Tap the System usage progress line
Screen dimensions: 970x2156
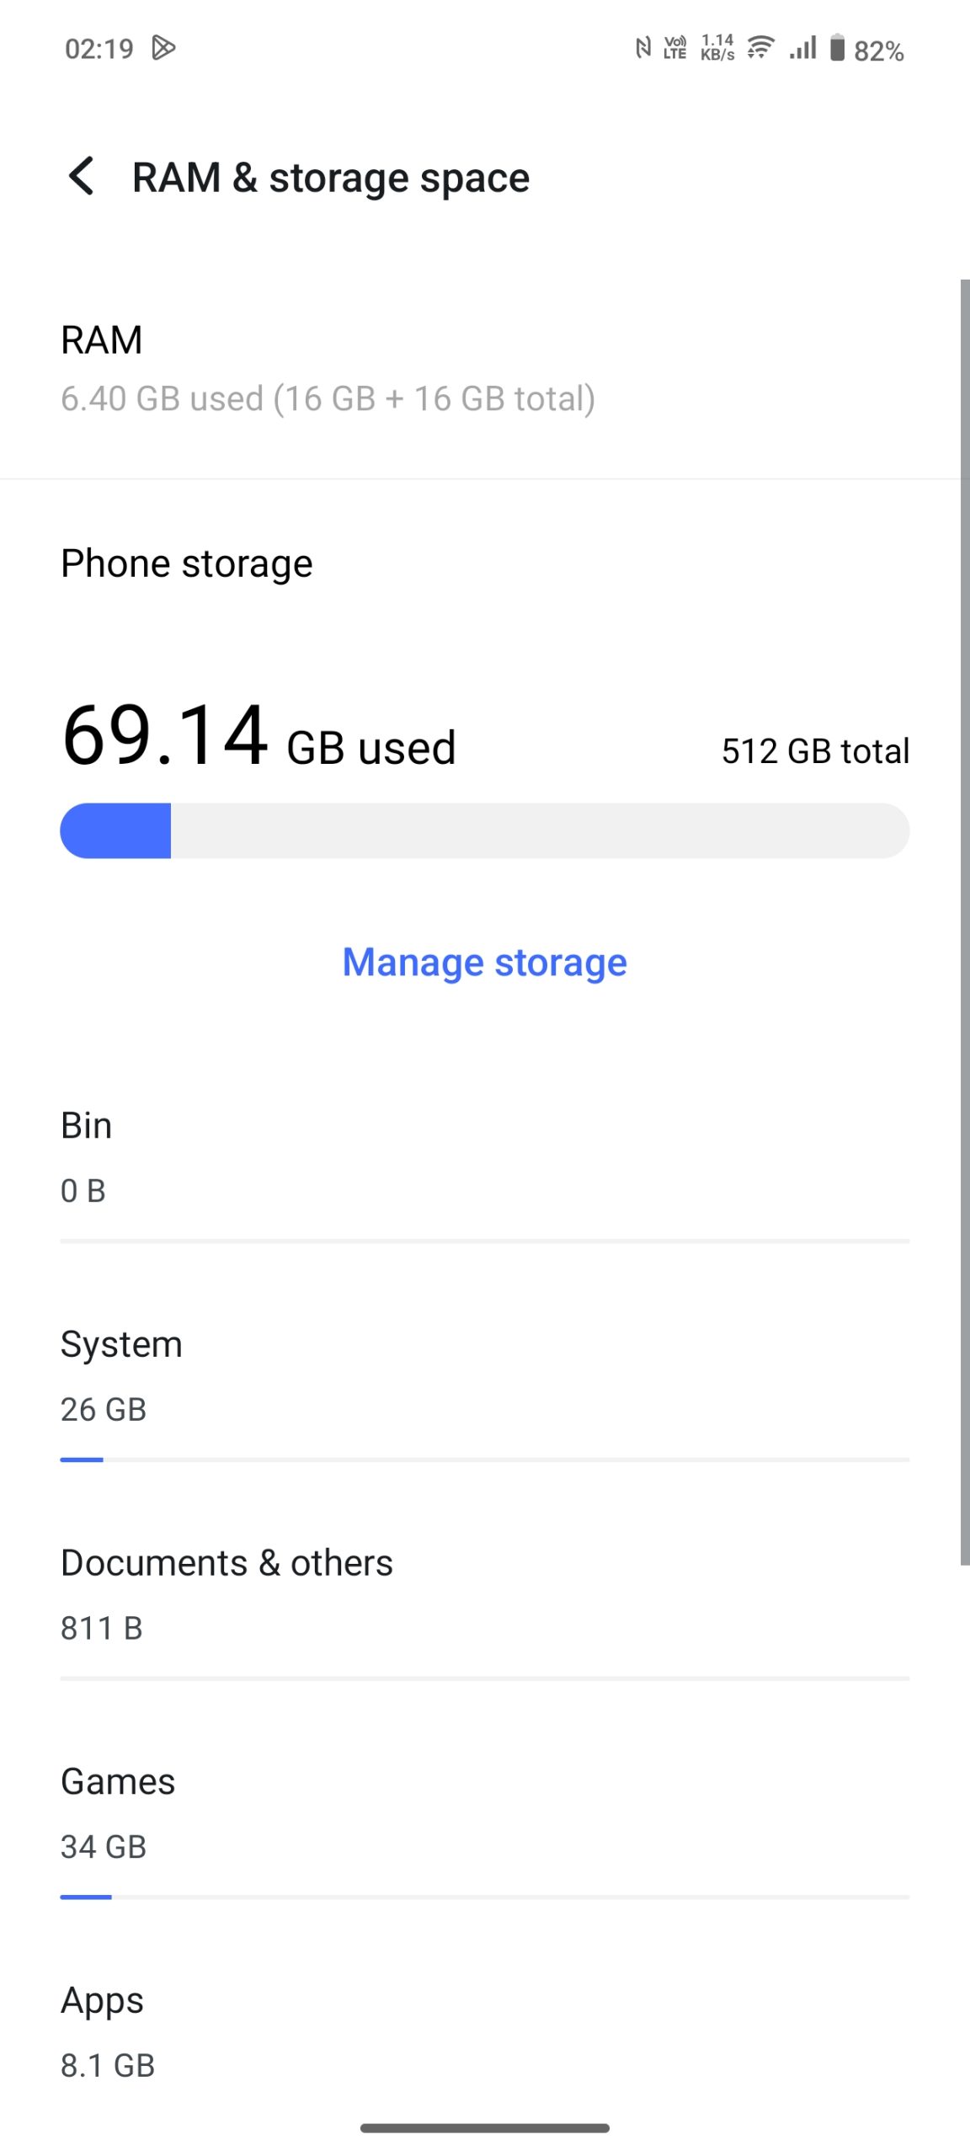pos(484,1460)
